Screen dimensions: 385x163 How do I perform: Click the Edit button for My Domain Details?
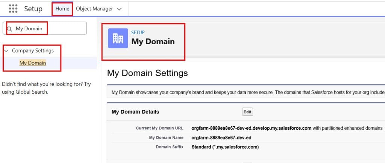click(x=247, y=112)
